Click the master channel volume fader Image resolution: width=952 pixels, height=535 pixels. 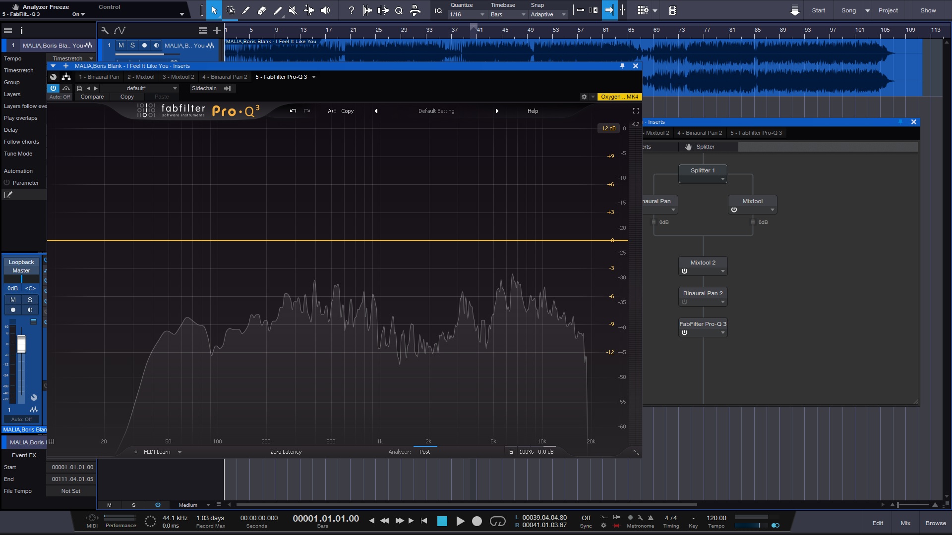pyautogui.click(x=21, y=344)
